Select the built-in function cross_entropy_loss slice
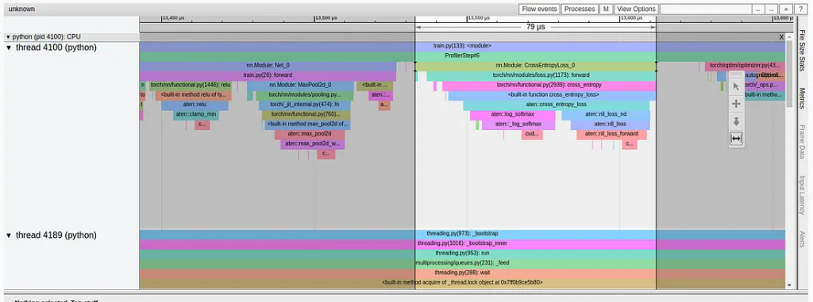This screenshot has width=813, height=302. [552, 95]
